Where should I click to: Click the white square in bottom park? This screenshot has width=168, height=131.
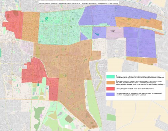pos(67,126)
